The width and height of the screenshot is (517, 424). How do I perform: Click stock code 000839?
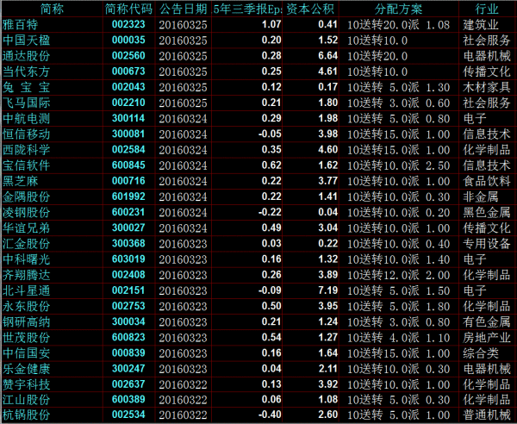tap(128, 353)
